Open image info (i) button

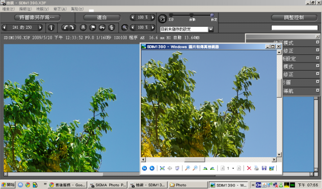click(x=51, y=28)
